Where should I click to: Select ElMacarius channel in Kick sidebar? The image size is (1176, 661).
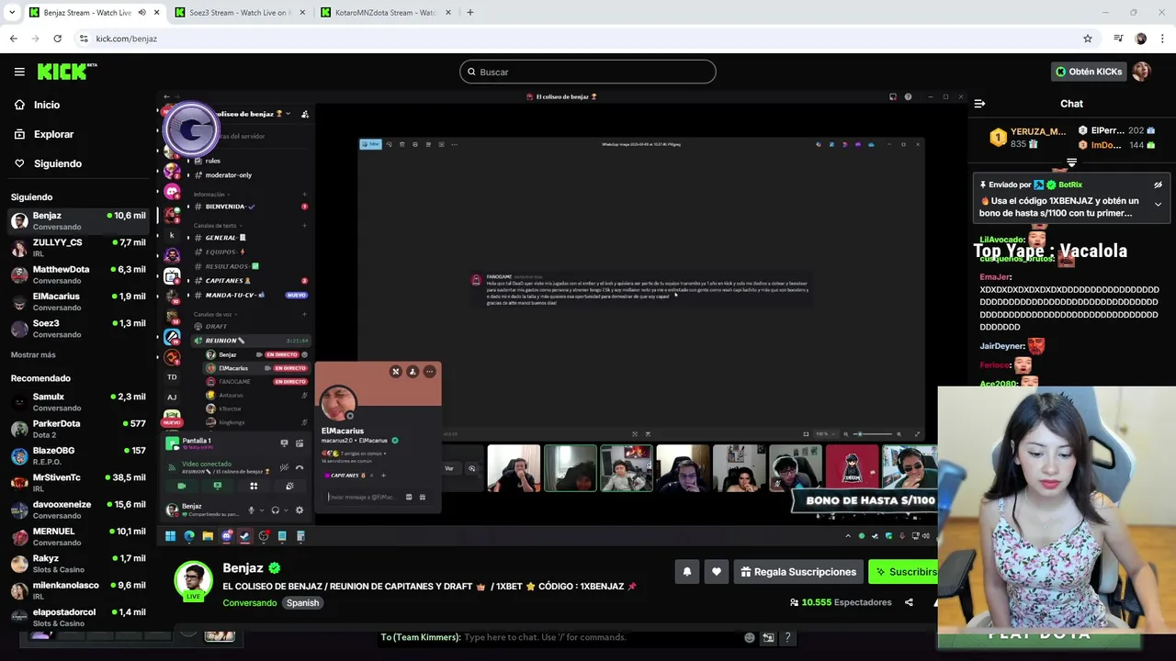click(77, 301)
